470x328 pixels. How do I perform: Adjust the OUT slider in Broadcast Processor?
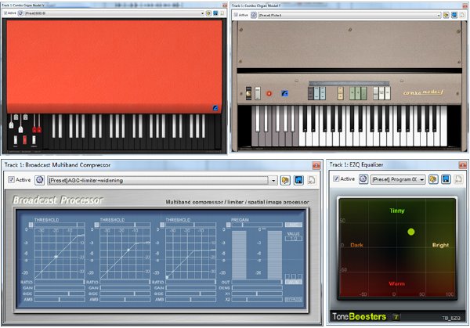pos(257,282)
